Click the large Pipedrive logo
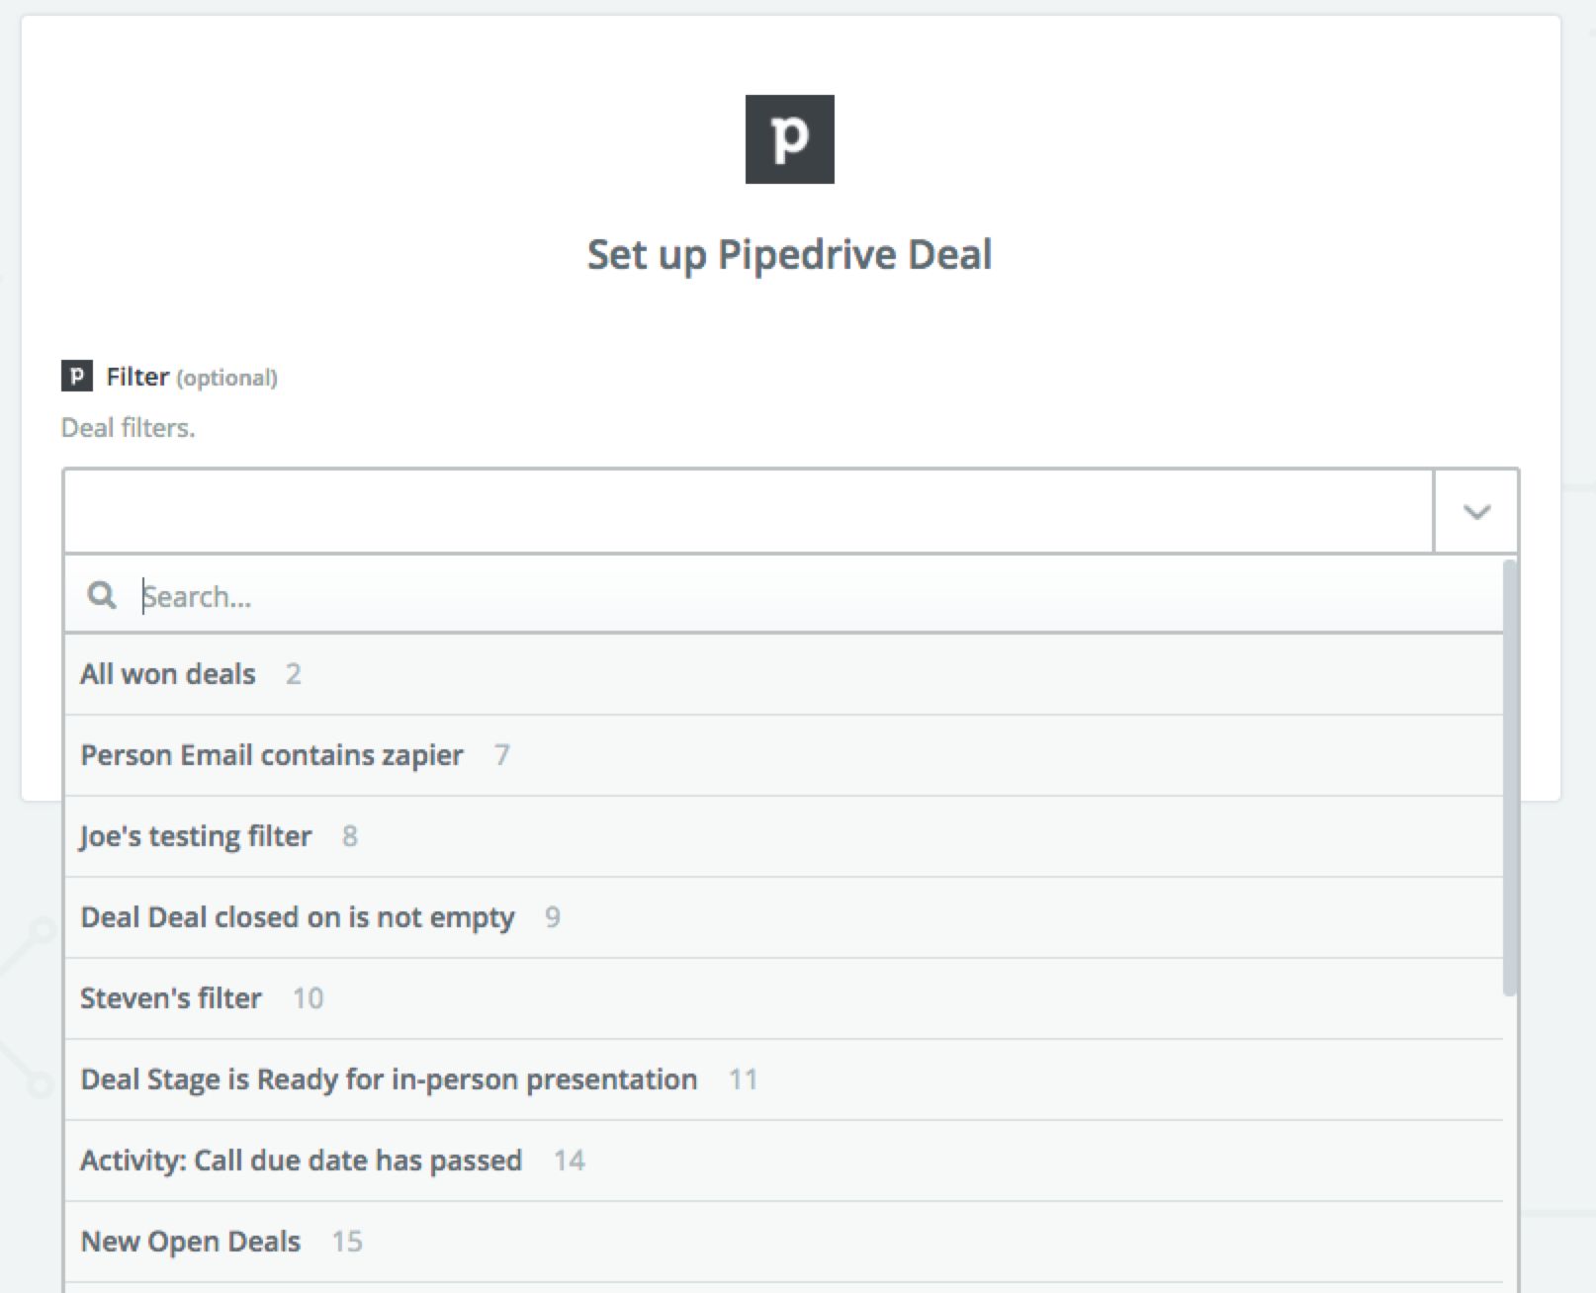 (x=789, y=139)
